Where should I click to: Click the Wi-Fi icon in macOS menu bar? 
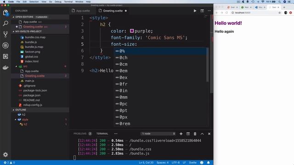point(263,2)
